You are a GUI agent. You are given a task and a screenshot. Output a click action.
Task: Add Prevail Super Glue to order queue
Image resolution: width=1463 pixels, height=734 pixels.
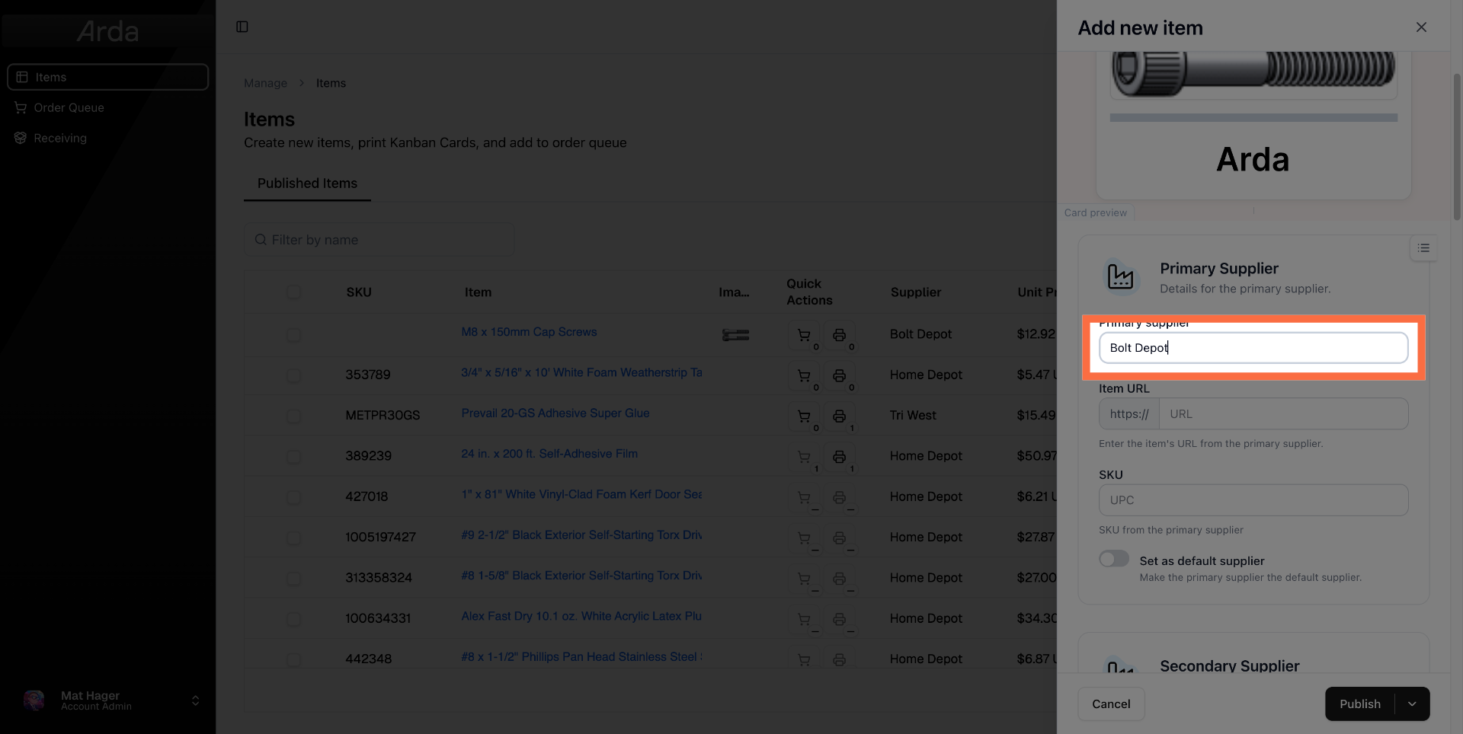point(804,416)
